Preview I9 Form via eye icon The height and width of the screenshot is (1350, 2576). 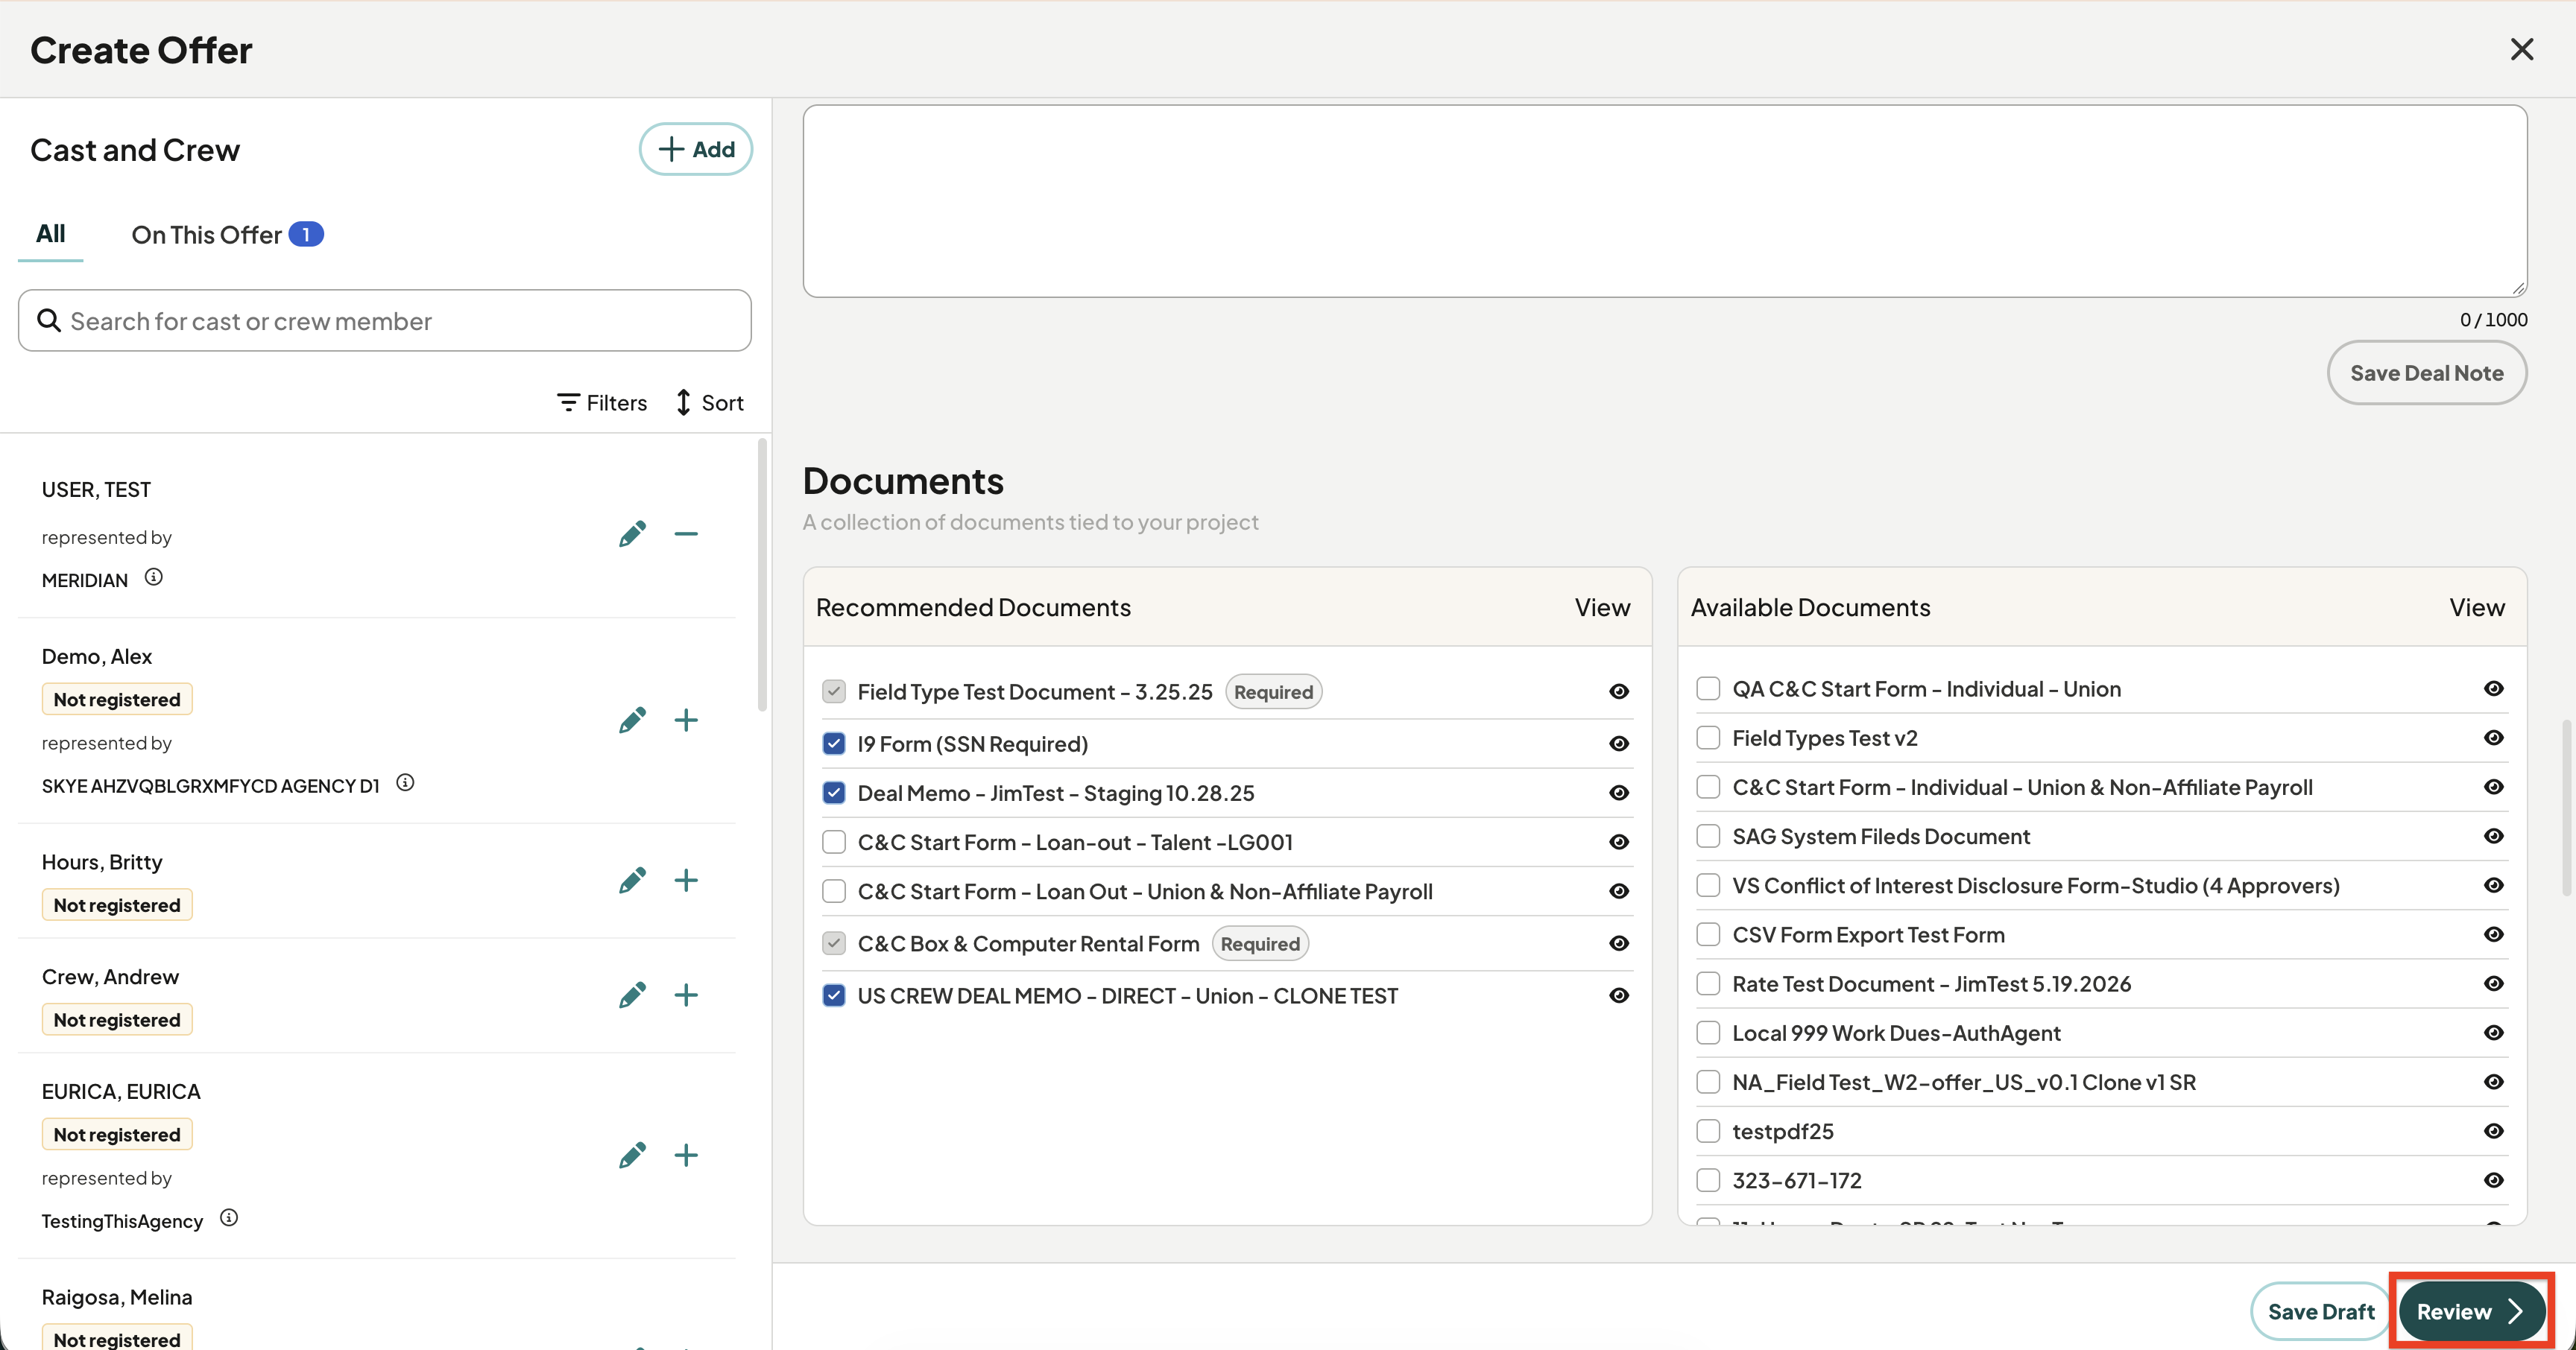coord(1619,744)
